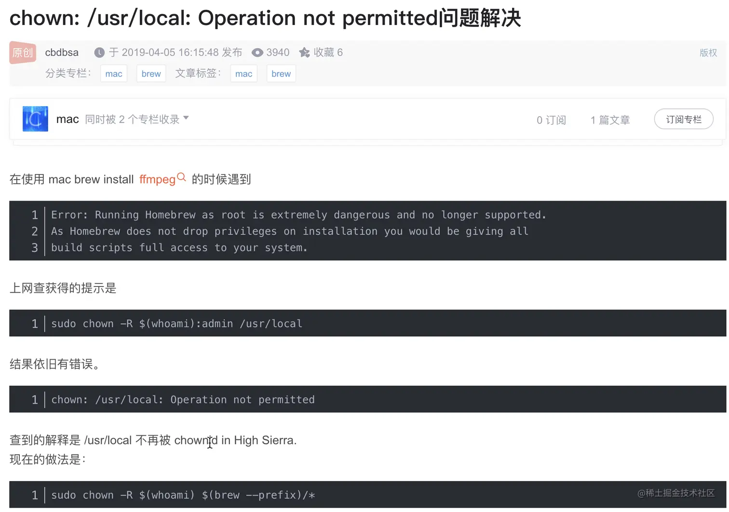Click paragraph 上网查获得的提示是

pyautogui.click(x=63, y=288)
